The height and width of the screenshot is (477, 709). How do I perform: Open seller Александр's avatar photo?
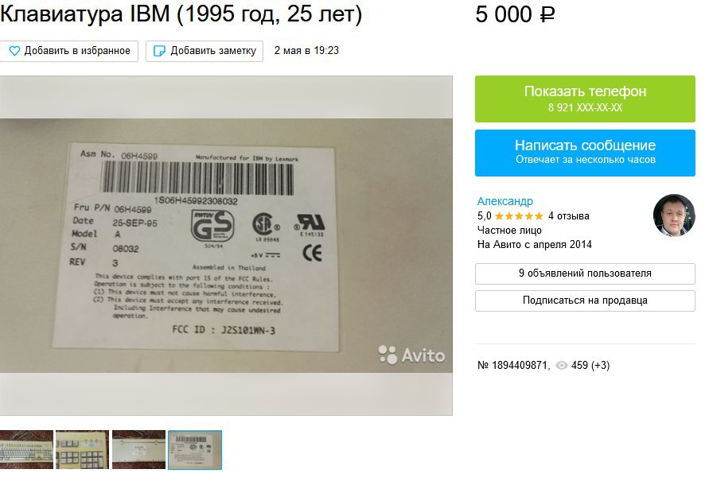[674, 215]
